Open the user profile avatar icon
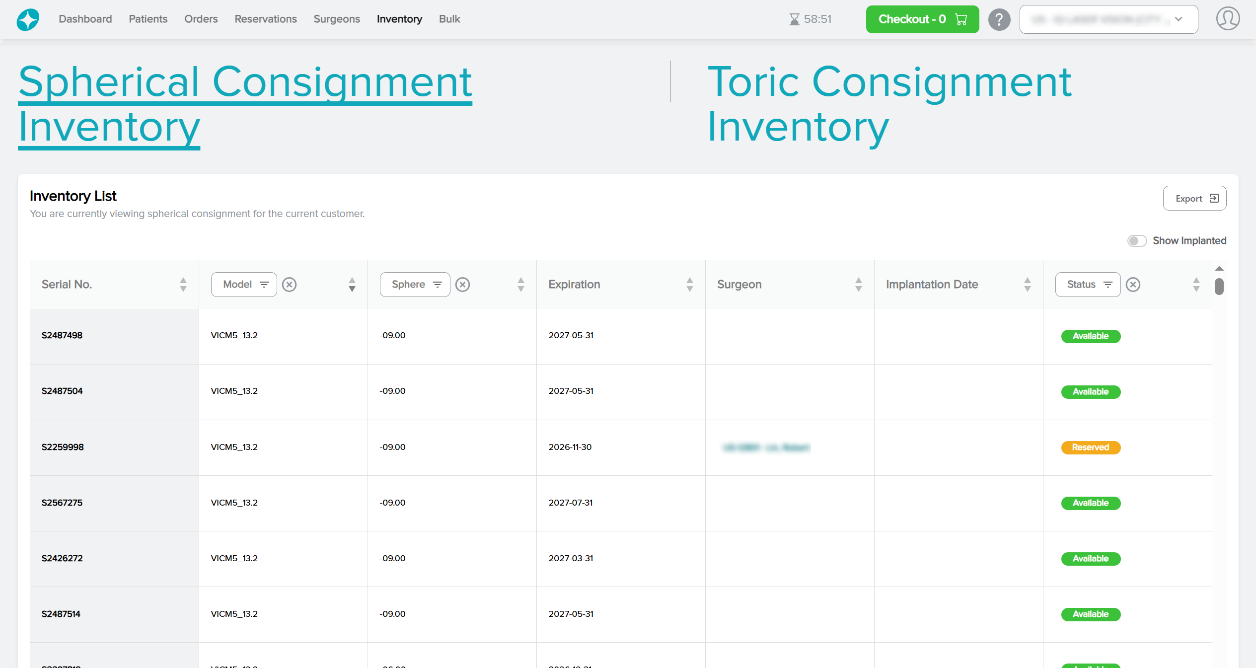The width and height of the screenshot is (1256, 668). pyautogui.click(x=1227, y=19)
